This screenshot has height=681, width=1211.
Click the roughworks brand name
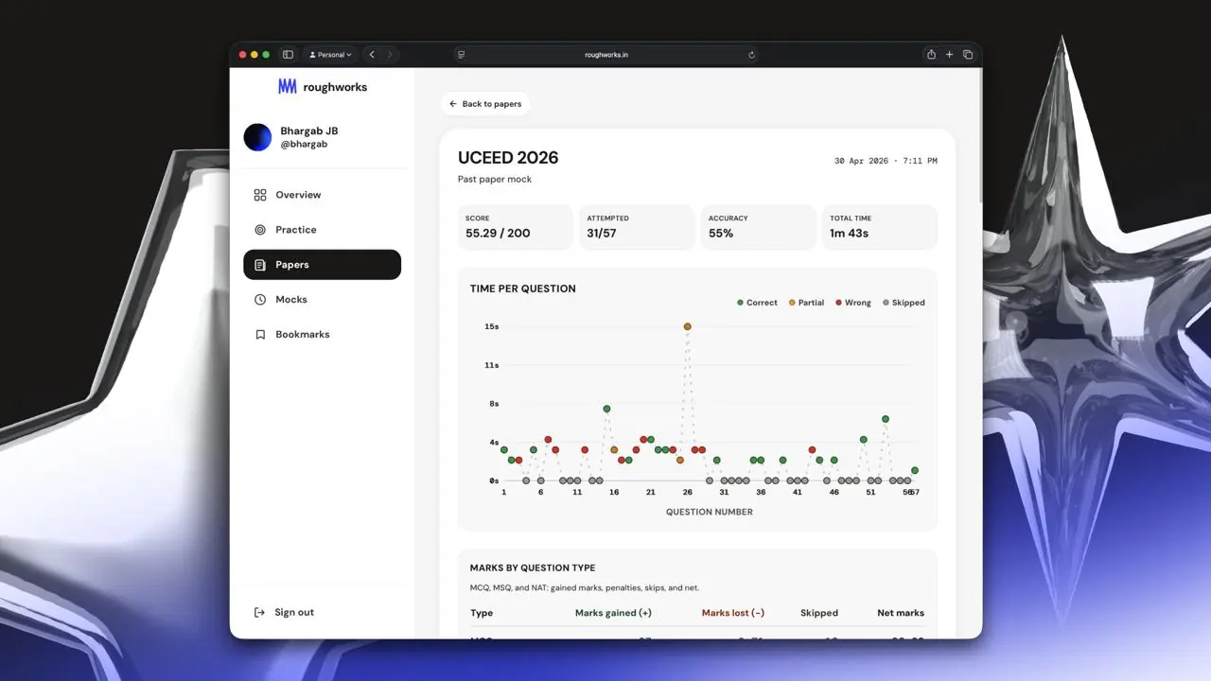[335, 87]
